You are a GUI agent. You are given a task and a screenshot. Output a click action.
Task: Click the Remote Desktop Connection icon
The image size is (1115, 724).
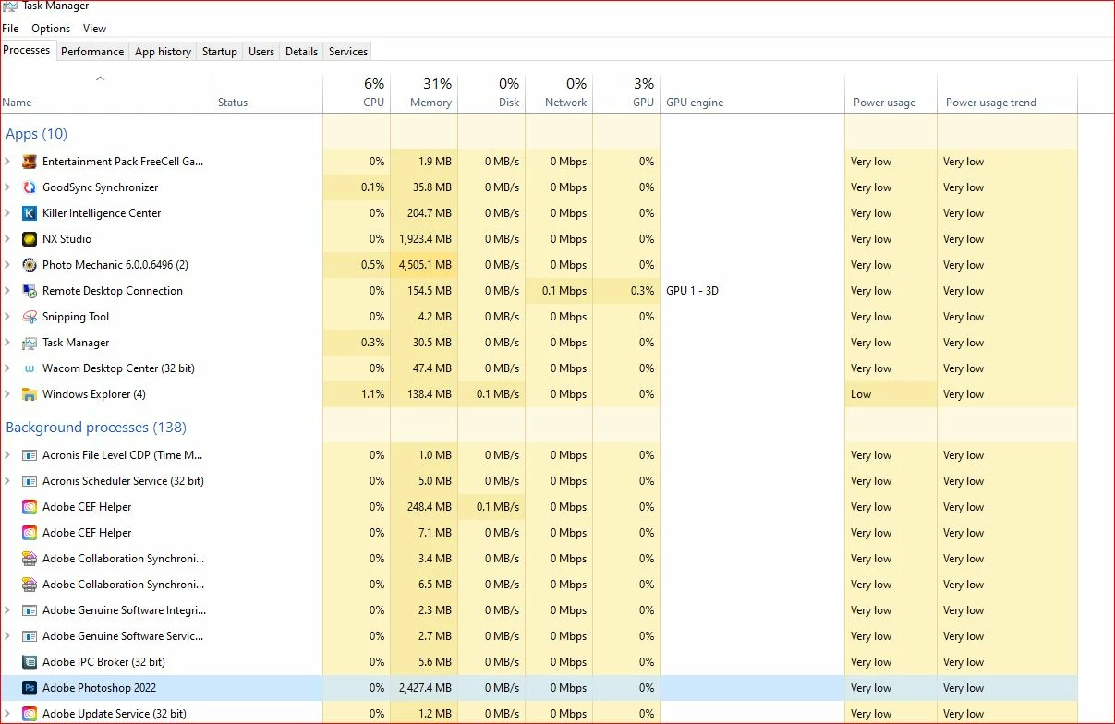click(29, 291)
